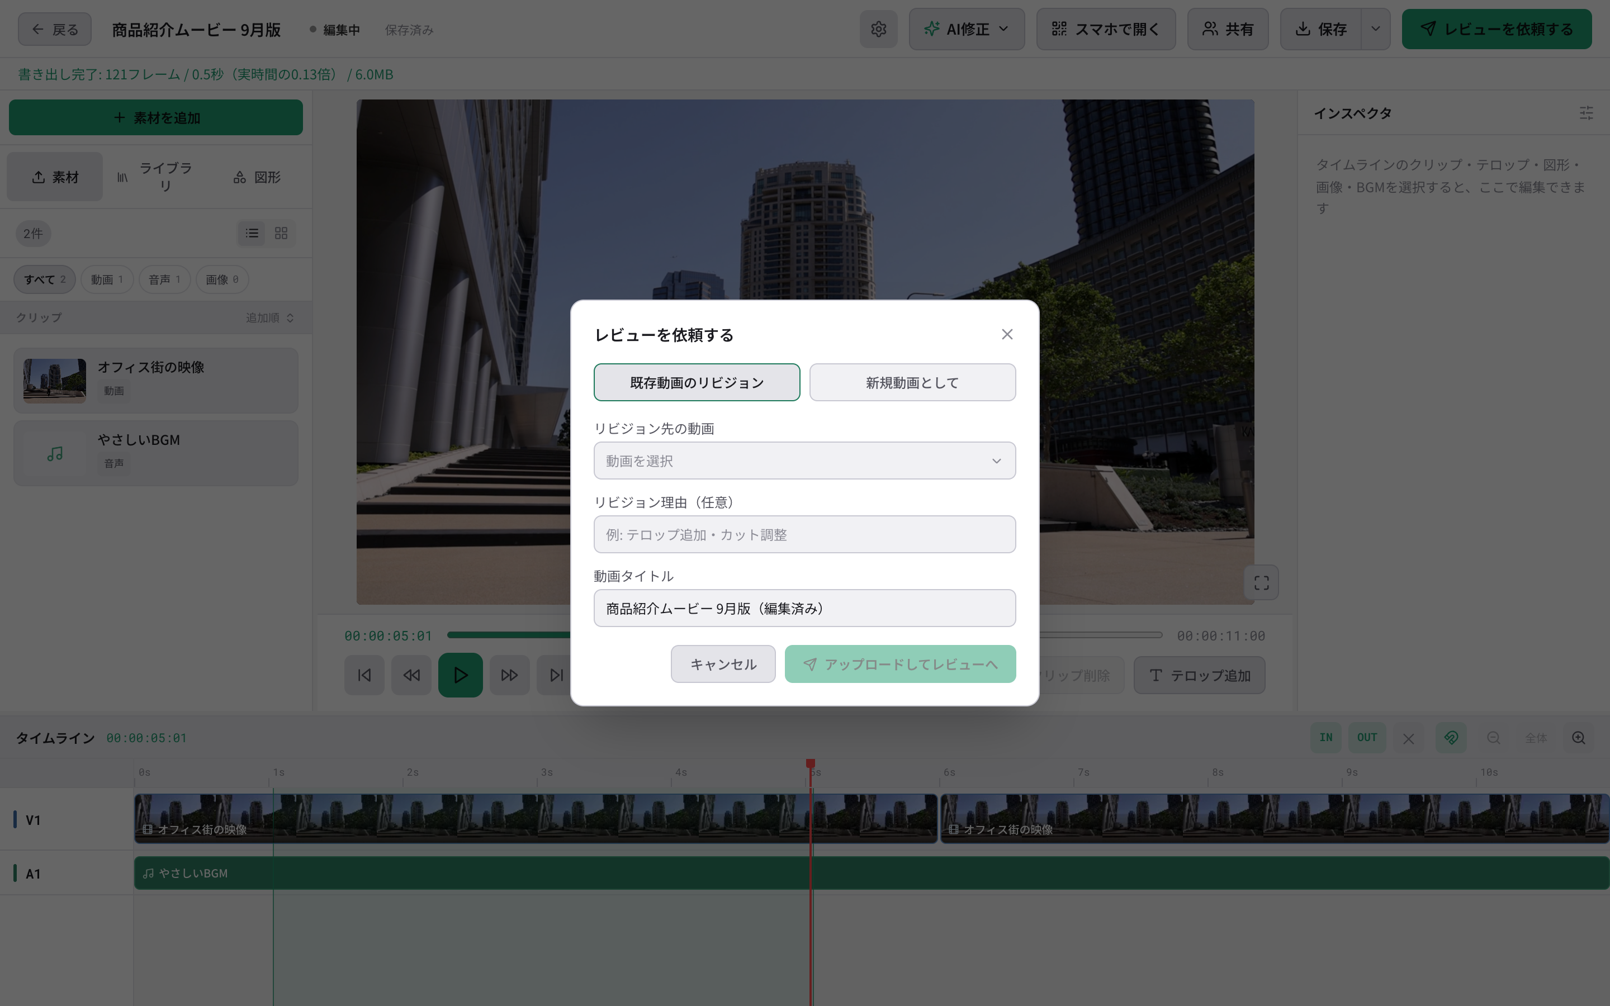Screen dimensions: 1610x1006
Task: Toggle timeline snapping link icon
Action: pos(1451,738)
